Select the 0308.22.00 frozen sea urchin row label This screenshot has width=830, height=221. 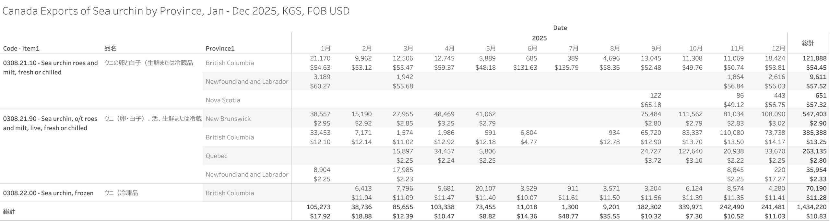point(48,193)
